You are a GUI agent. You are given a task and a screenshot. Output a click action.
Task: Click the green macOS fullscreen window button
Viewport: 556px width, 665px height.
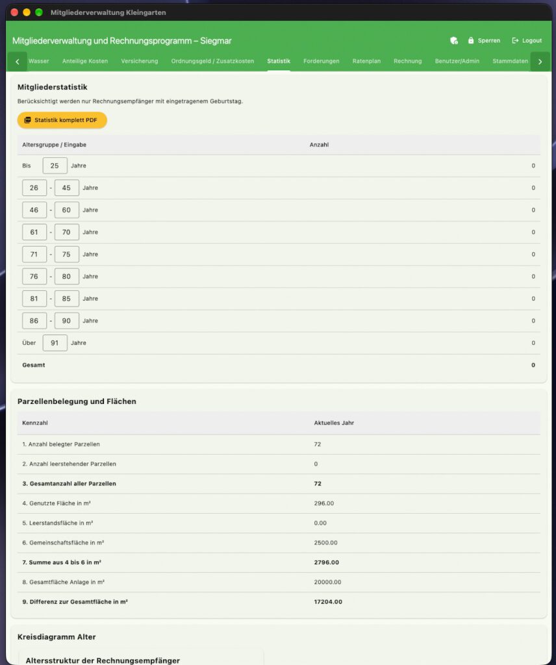coord(39,12)
